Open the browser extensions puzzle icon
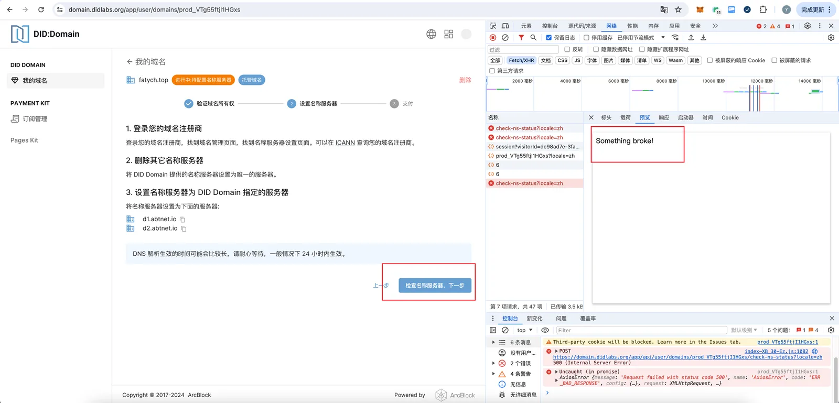Screen dimensions: 839x403 click(763, 9)
